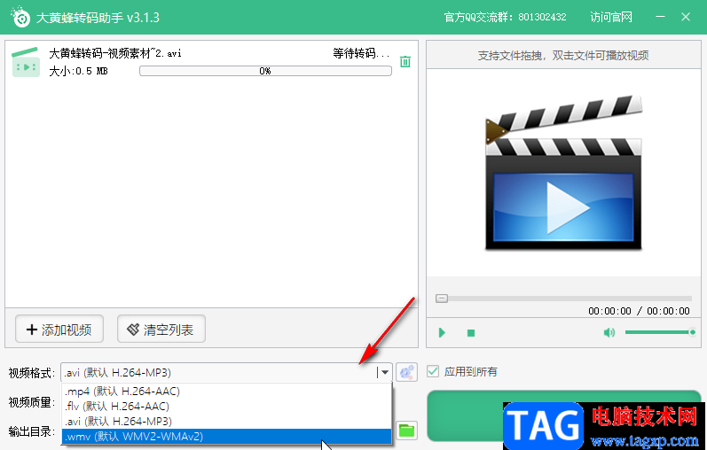
Task: Delete the 大黄蜂转码-视频素材~2.avi file with the trash icon
Action: pyautogui.click(x=405, y=62)
